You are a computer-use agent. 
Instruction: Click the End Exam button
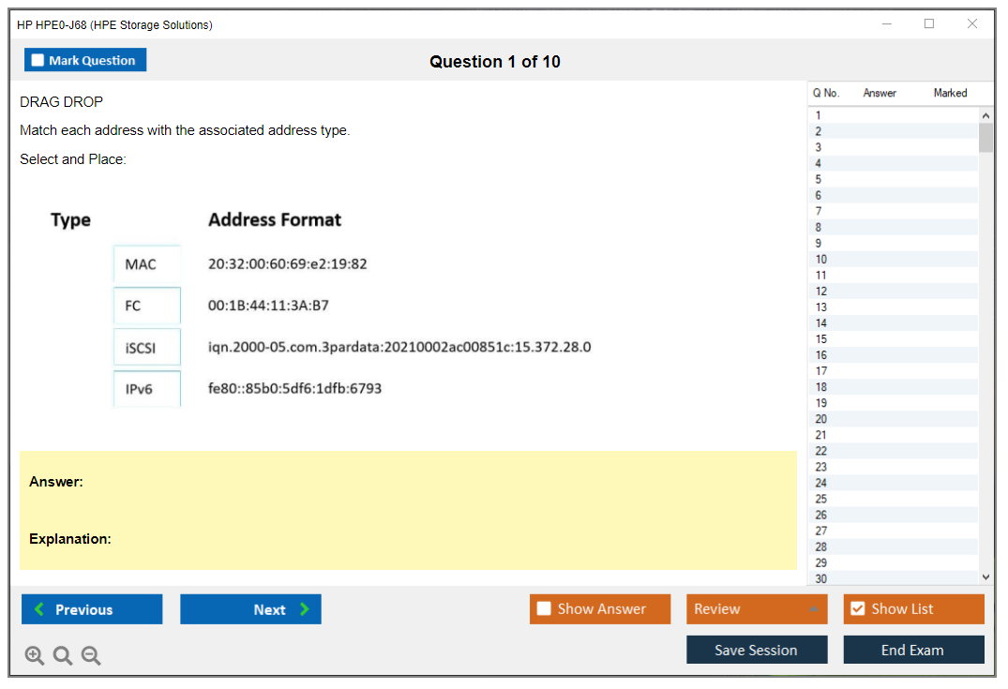[913, 650]
